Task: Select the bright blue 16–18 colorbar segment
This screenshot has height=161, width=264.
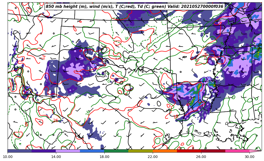Action: [x=92, y=151]
